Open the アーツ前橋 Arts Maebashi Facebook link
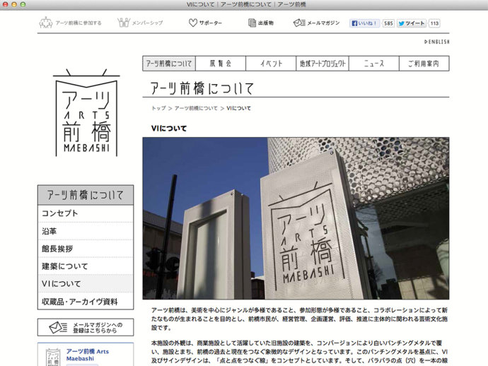 (x=88, y=355)
